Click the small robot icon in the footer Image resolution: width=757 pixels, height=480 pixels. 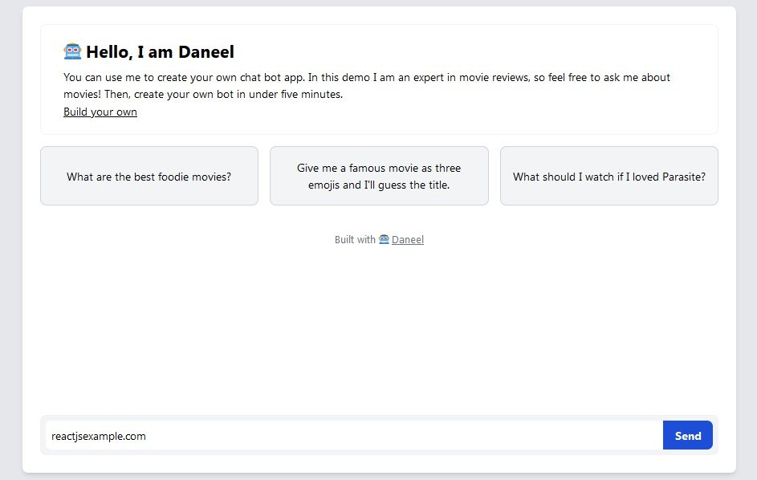[x=384, y=239]
